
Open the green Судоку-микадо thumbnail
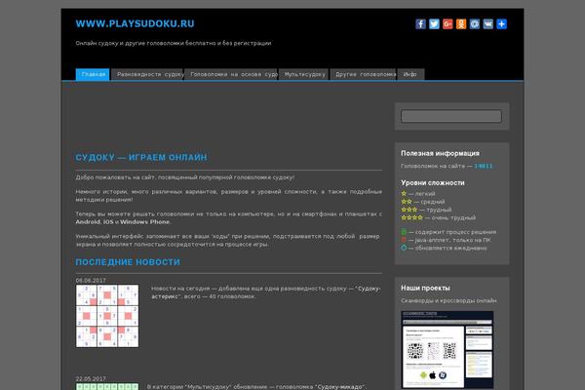coord(107,387)
